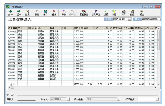Open the 打印样式 print style dropdown
This screenshot has height=106, width=165.
(157, 99)
